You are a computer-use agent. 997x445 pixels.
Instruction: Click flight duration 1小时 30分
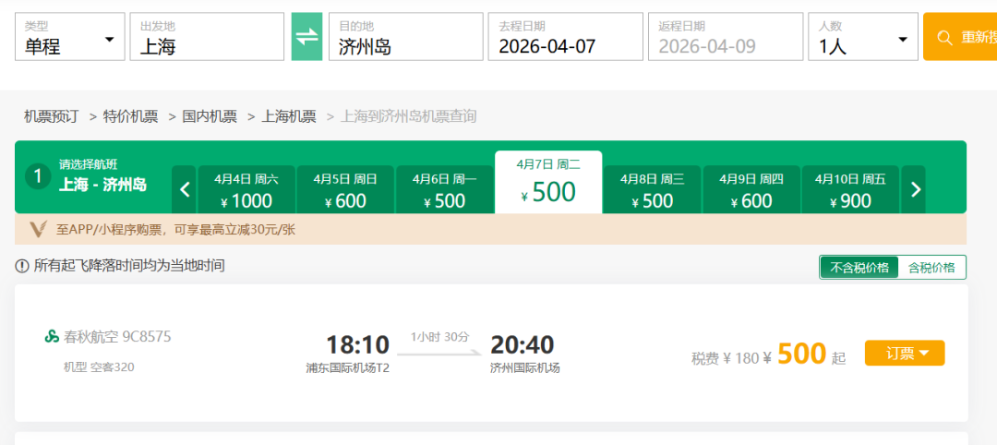pos(440,336)
